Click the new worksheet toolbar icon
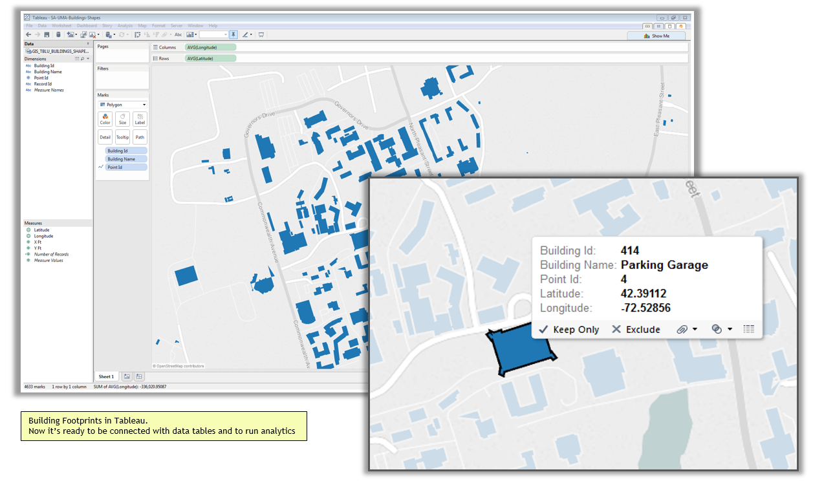Screen dimensions: 813x483 70,35
